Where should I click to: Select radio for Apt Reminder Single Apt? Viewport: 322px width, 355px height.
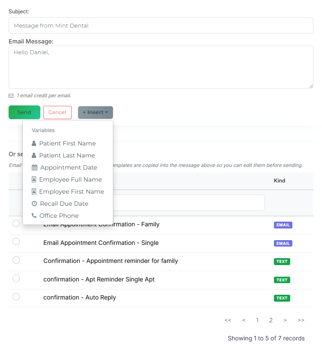click(16, 278)
